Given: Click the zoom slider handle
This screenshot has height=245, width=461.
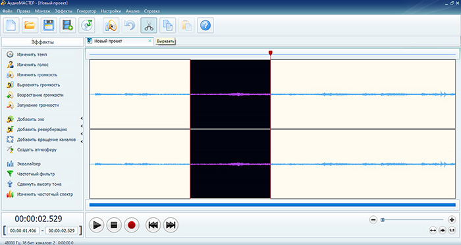Looking at the screenshot, I should [383, 220].
